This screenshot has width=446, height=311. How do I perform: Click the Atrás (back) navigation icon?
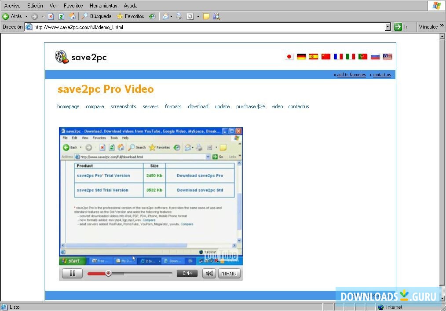[x=5, y=16]
